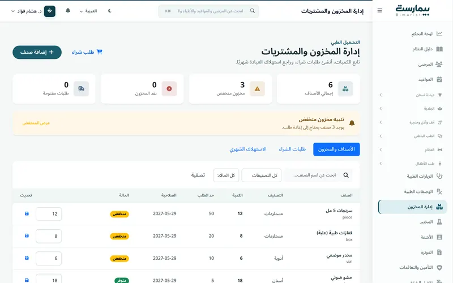453x283 pixels.
Task: Click the red X icon on the نفد المخزون card
Action: [x=169, y=89]
